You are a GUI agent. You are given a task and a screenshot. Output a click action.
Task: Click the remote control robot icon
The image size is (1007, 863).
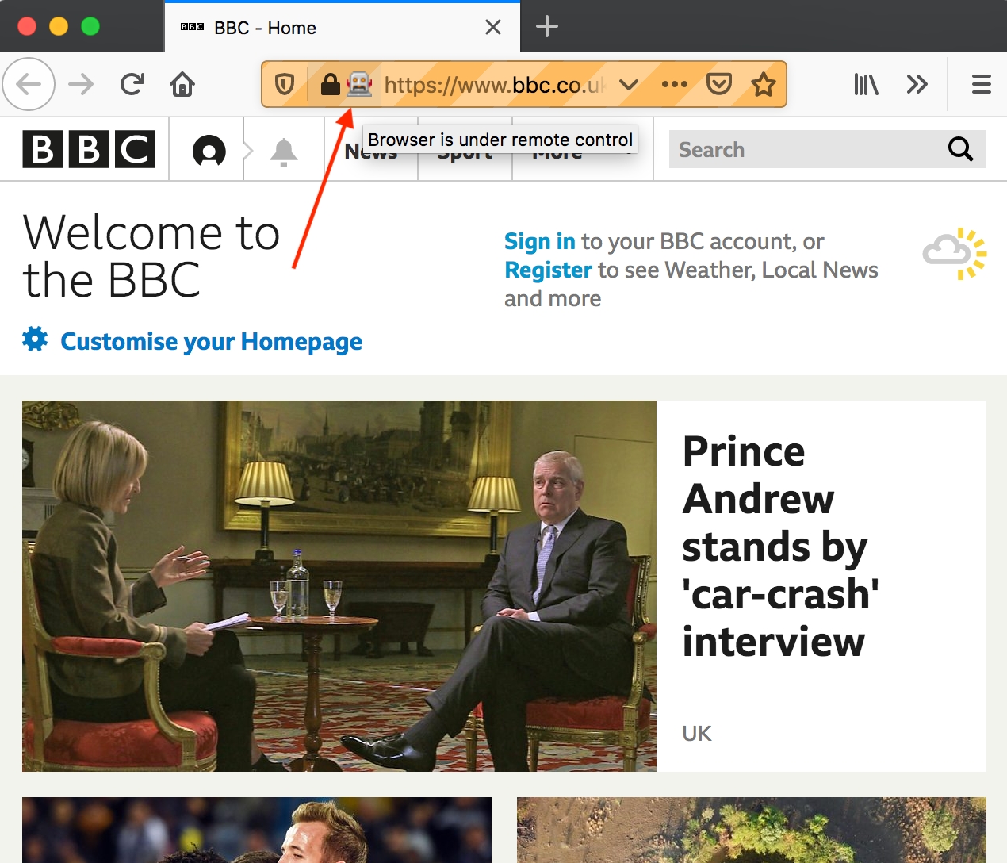click(359, 84)
